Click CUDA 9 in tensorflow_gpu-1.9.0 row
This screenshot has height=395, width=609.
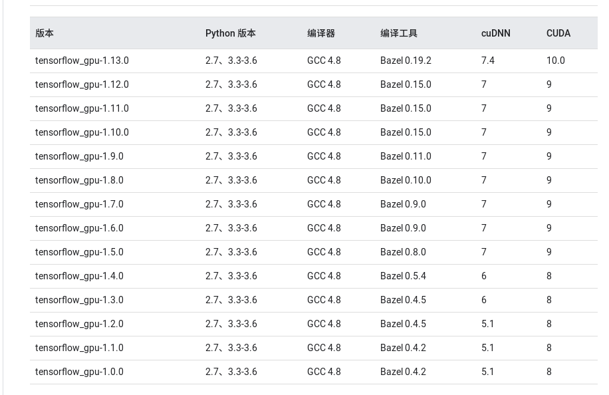point(549,156)
